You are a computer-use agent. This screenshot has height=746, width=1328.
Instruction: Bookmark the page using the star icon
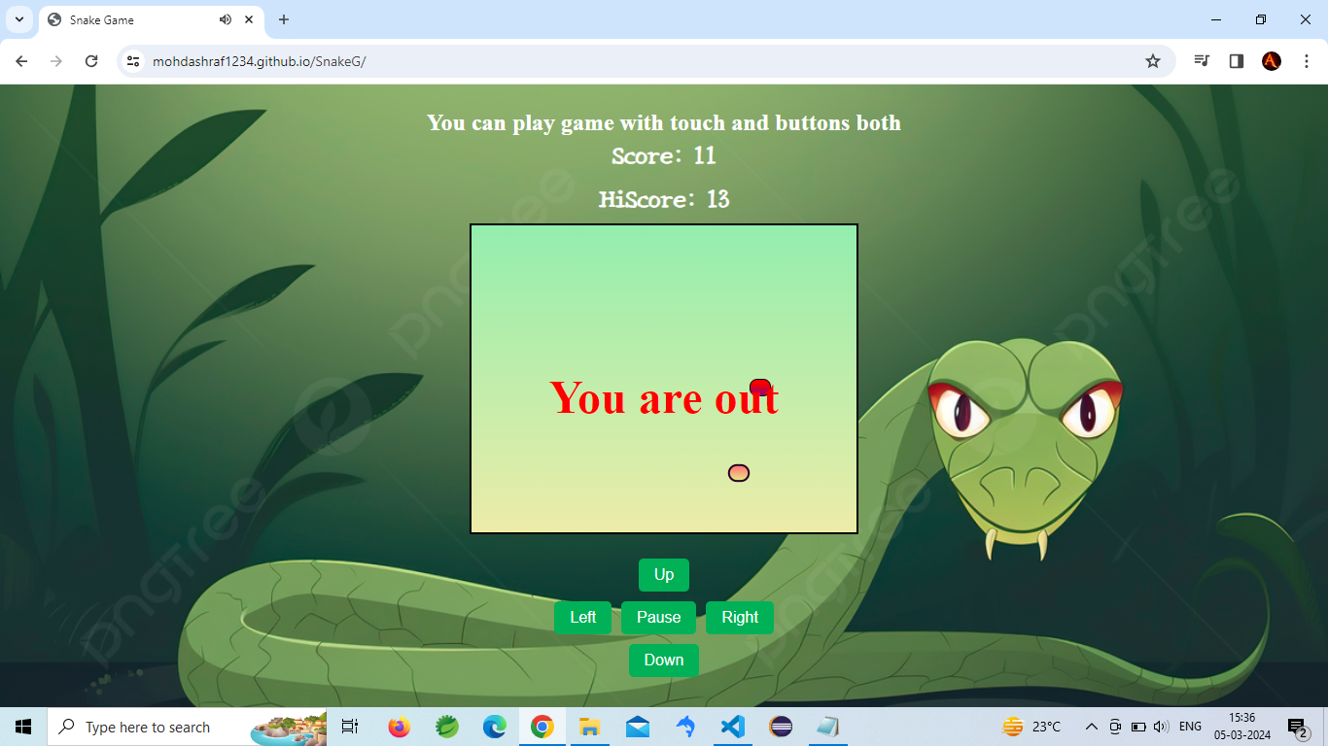(x=1152, y=60)
